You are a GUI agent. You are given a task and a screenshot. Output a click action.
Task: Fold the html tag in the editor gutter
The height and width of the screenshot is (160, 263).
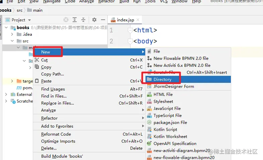point(130,30)
